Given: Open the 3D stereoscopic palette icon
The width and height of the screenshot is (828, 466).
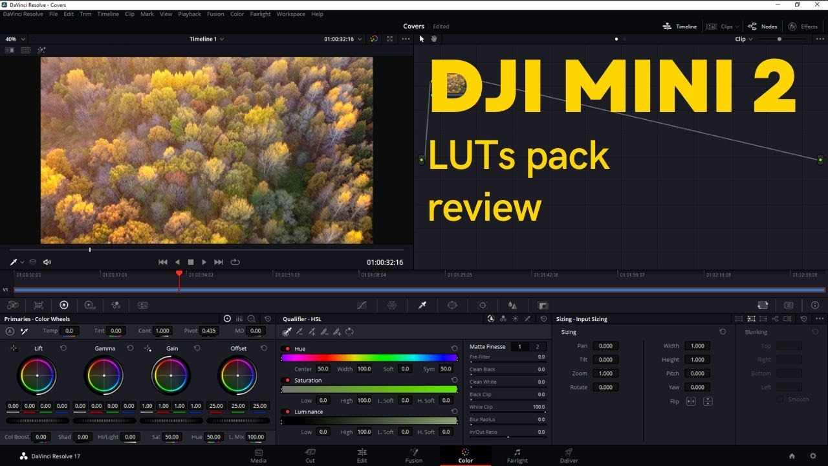Looking at the screenshot, I should (789, 305).
